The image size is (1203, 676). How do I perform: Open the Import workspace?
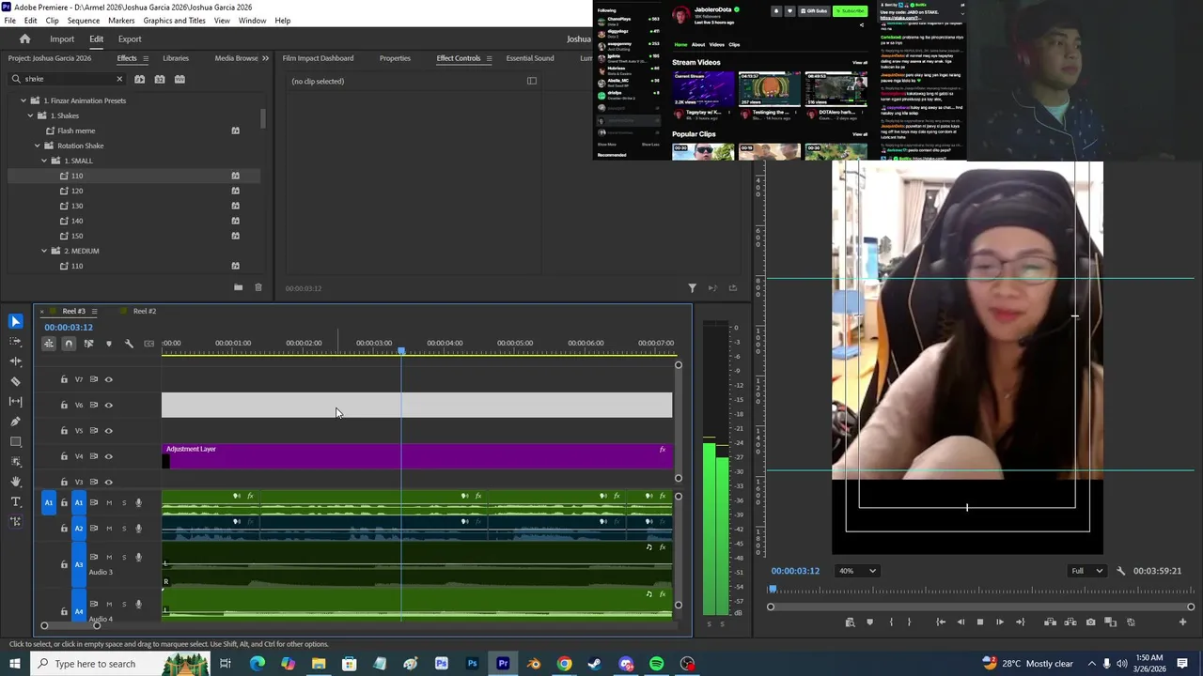pos(62,38)
